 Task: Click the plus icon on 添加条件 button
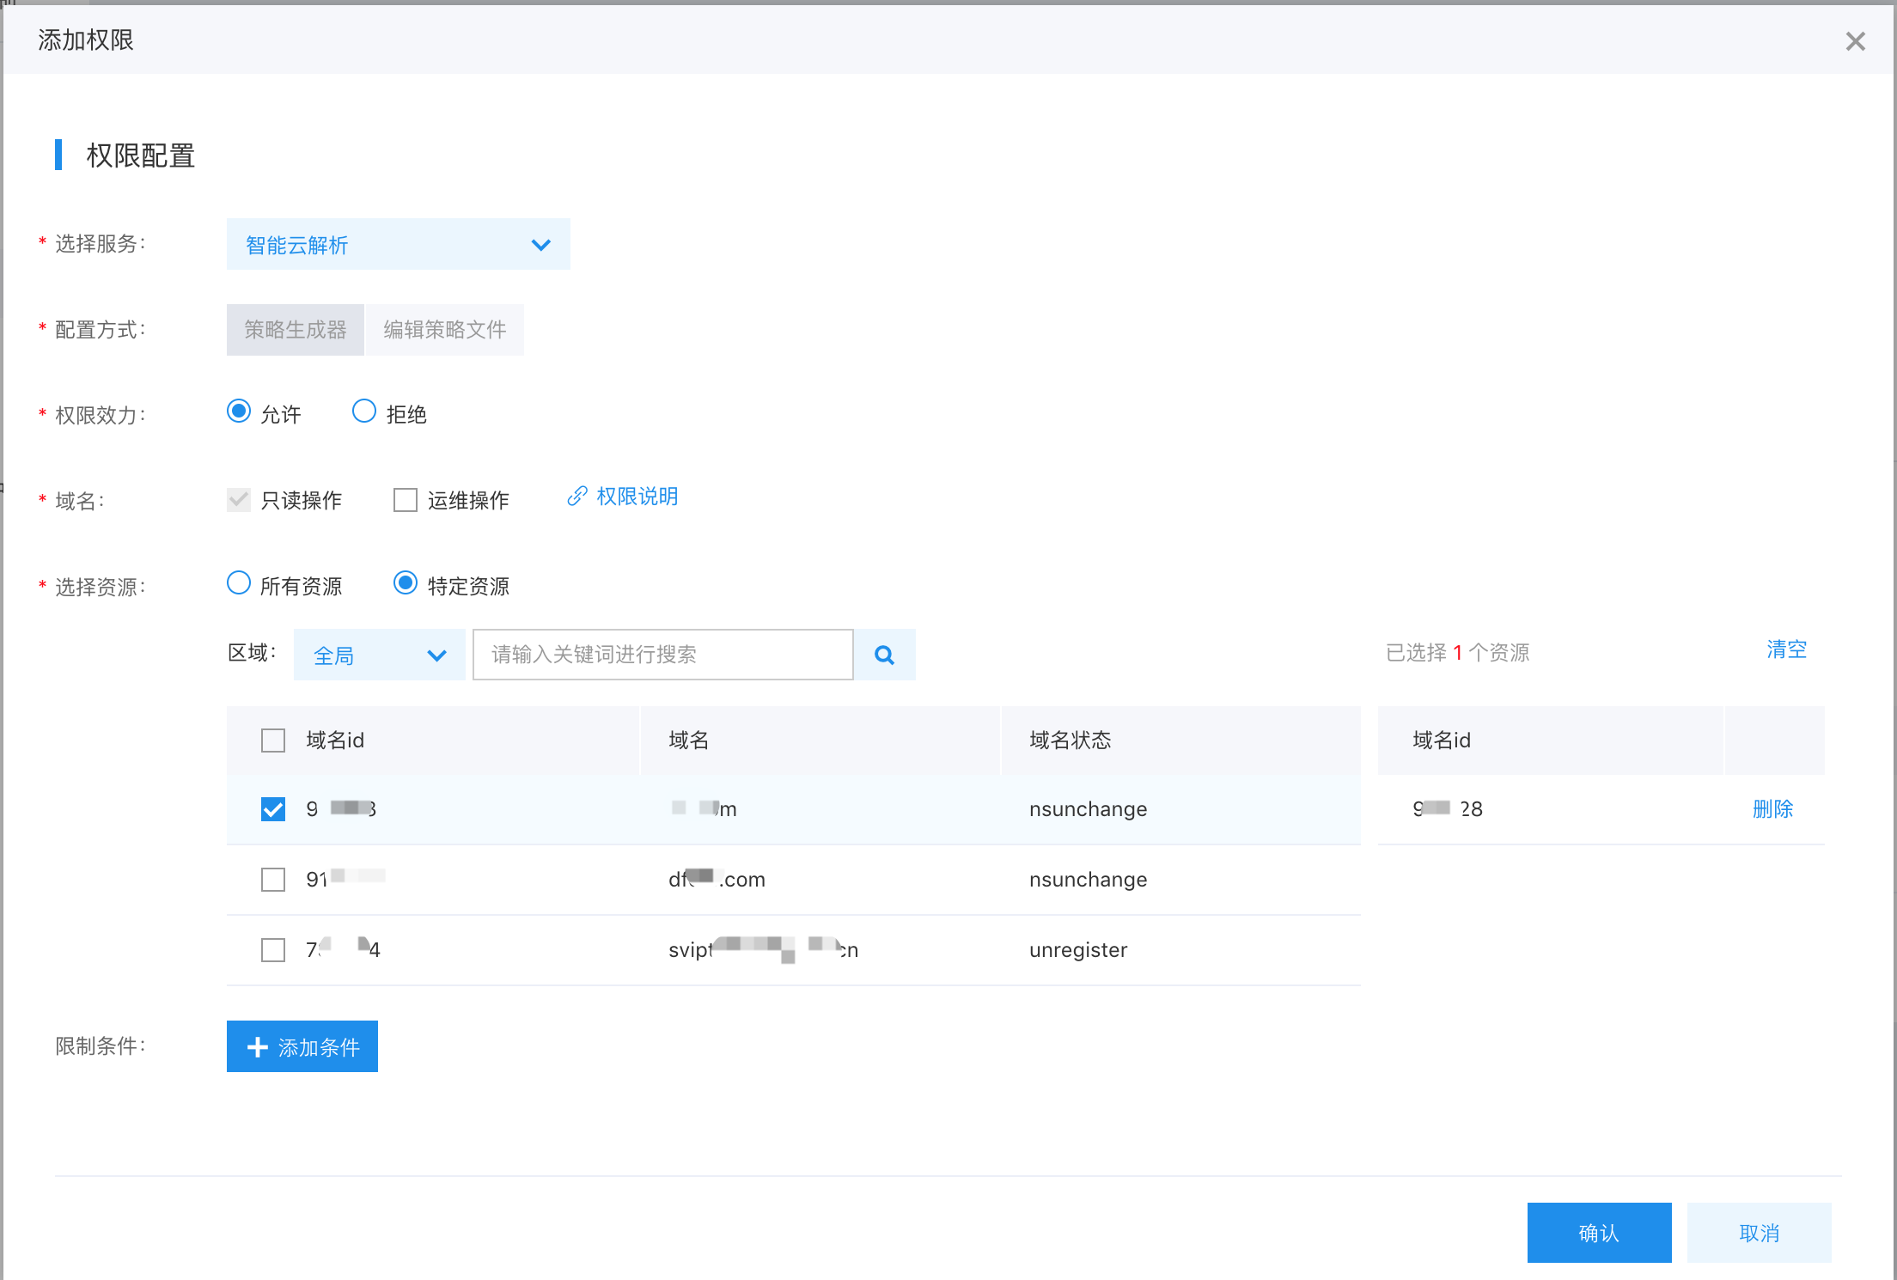[256, 1046]
